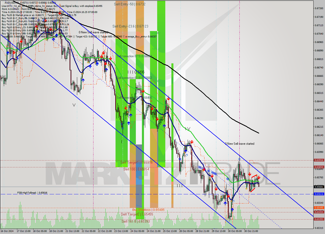Click the '21 Oct 13:00' time label

pos(72,231)
